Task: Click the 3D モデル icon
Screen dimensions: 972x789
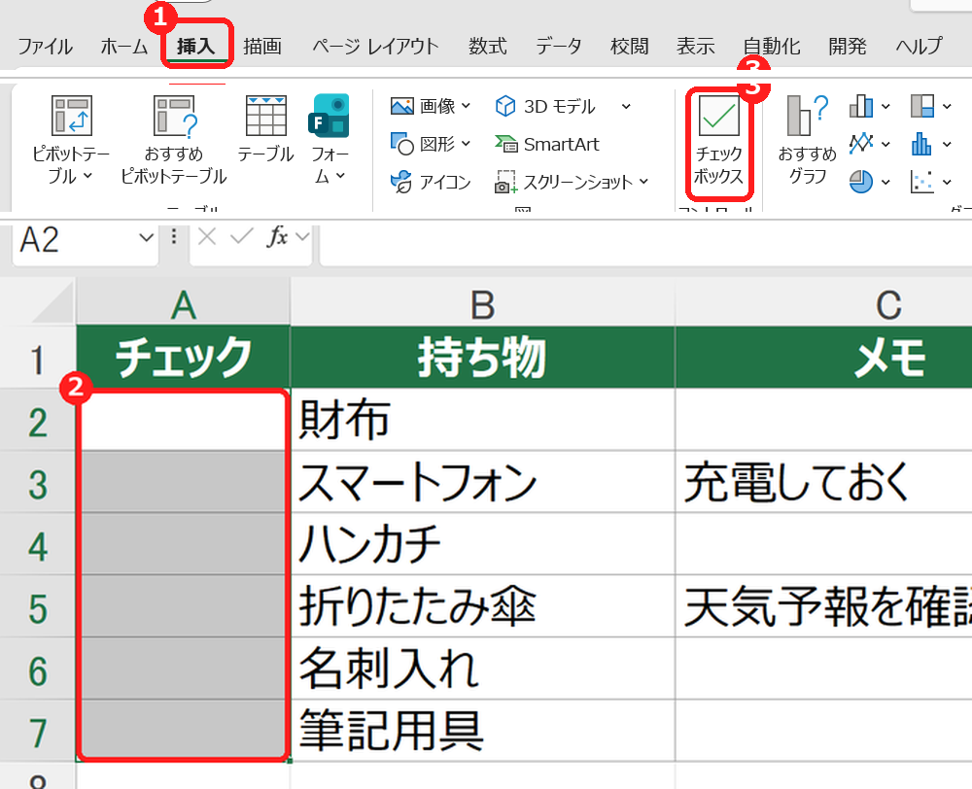Action: point(505,106)
